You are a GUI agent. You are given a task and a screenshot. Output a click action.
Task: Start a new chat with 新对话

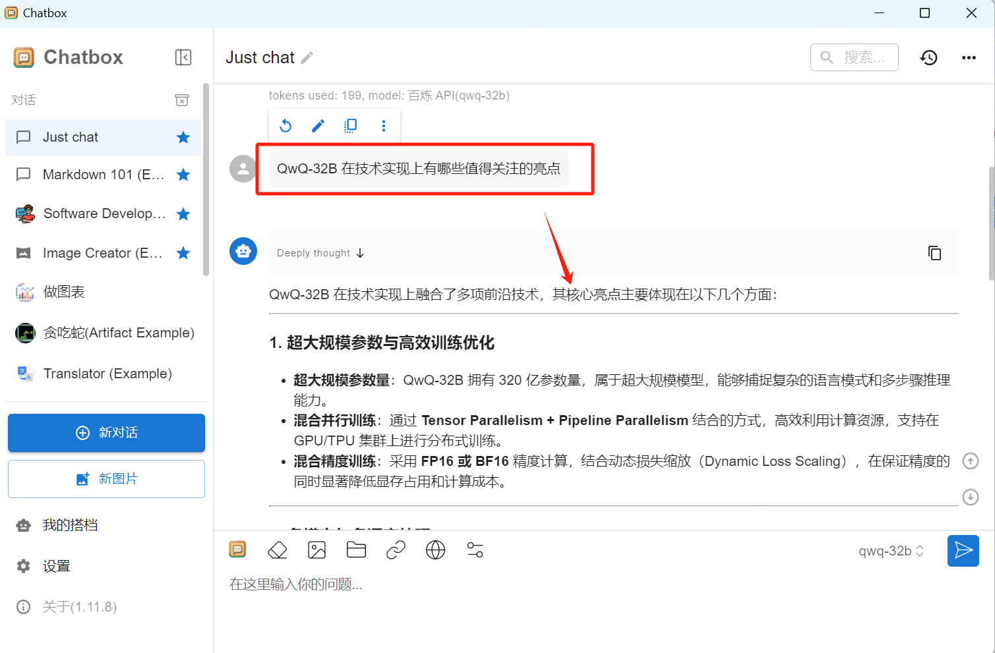pyautogui.click(x=106, y=433)
